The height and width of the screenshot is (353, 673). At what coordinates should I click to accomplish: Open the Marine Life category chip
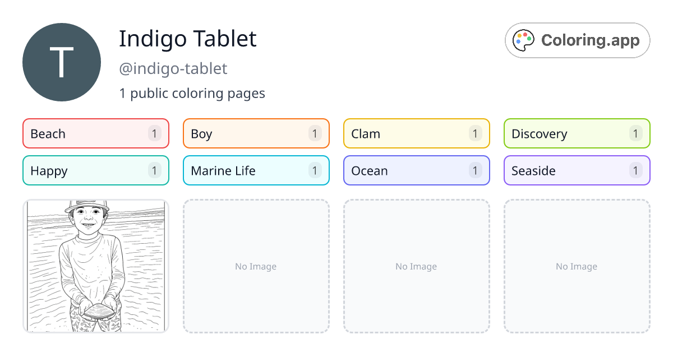(x=256, y=170)
